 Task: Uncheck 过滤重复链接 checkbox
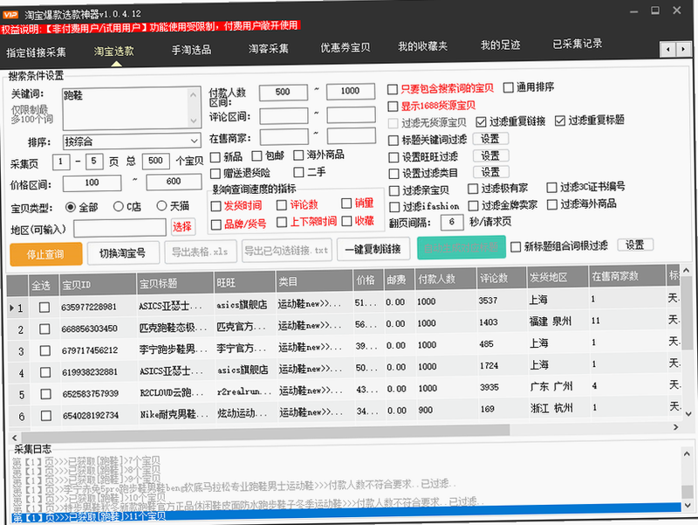[481, 122]
